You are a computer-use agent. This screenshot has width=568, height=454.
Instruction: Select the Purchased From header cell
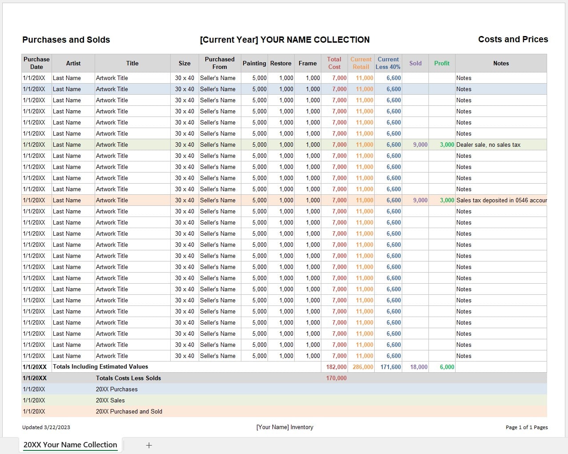coord(220,63)
